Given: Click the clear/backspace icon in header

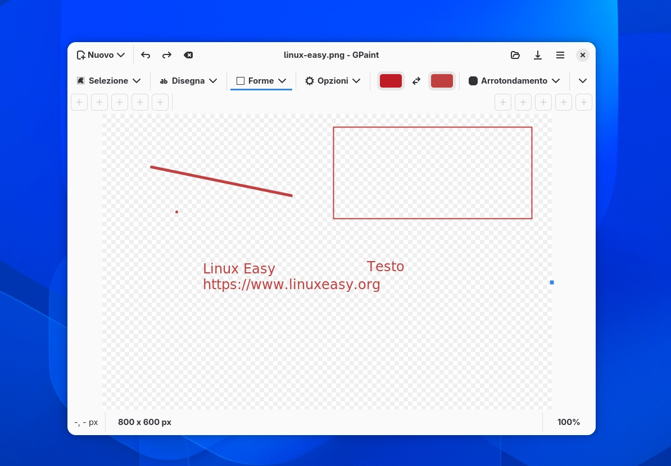Looking at the screenshot, I should tap(188, 55).
